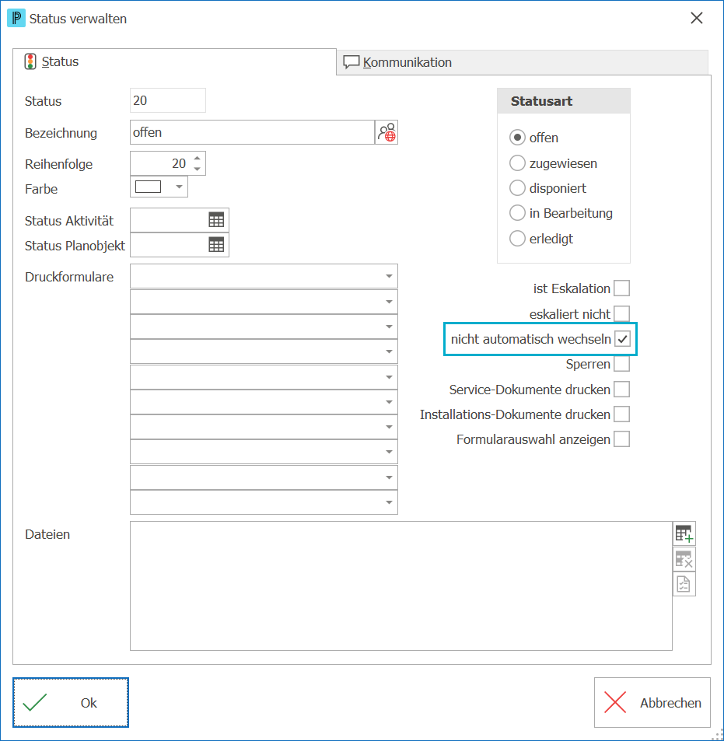The width and height of the screenshot is (724, 741).
Task: Select the disponiert Statusart option
Action: click(x=517, y=188)
